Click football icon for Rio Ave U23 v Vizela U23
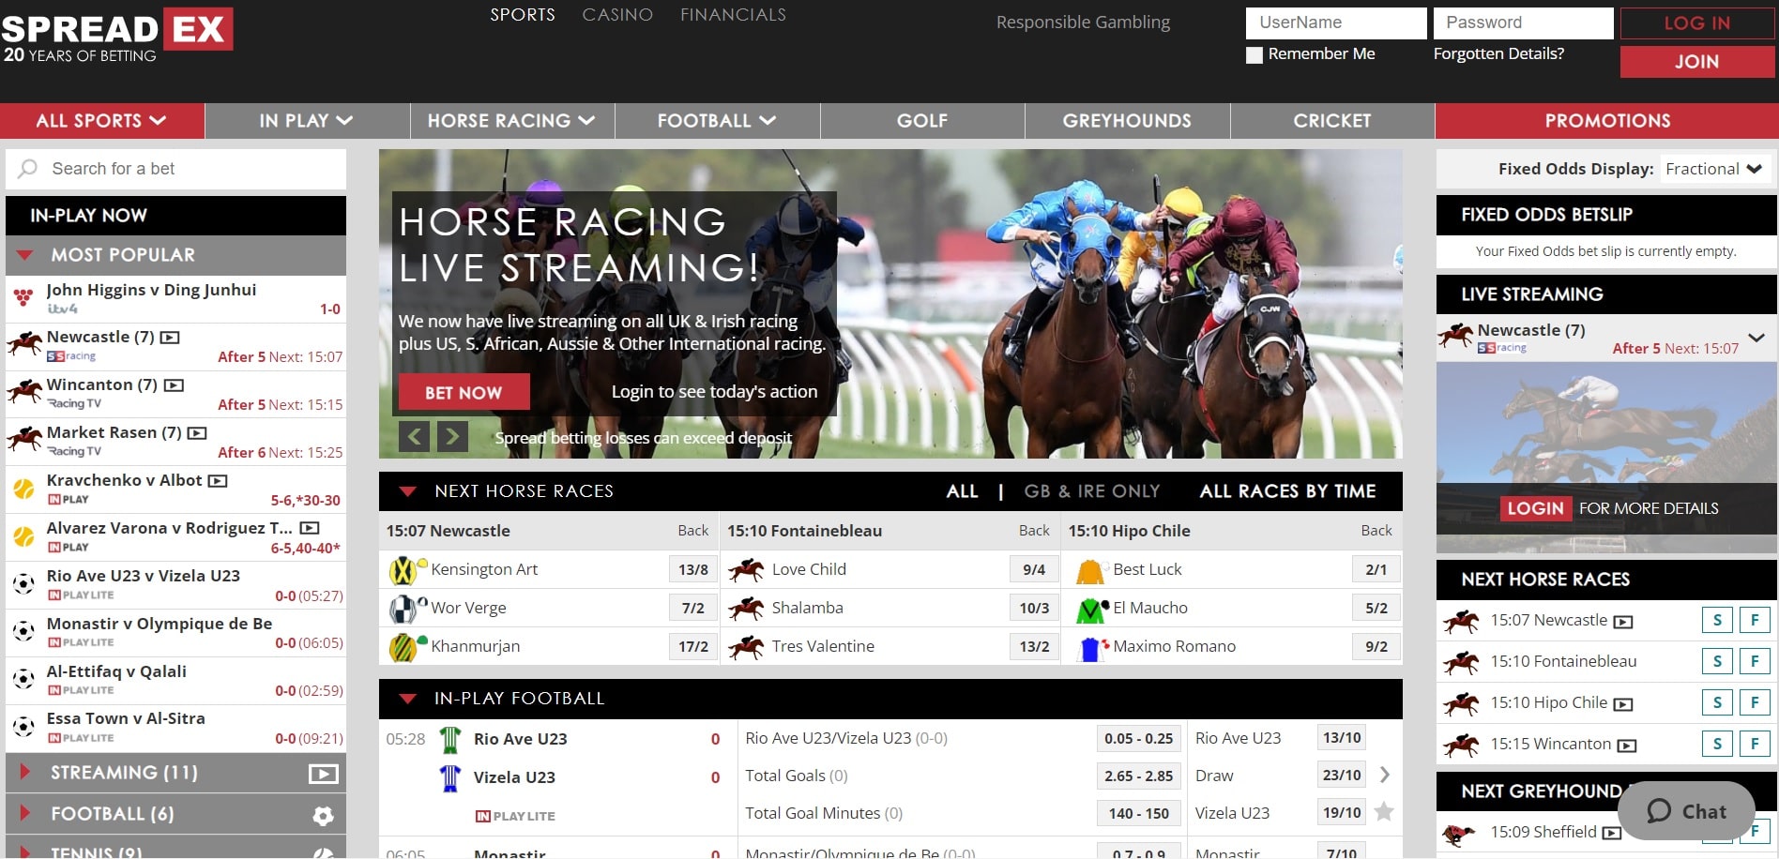Screen dimensions: 1779x859 click(23, 584)
